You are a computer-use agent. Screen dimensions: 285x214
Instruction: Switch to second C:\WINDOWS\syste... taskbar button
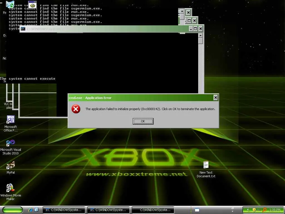pyautogui.click(x=108, y=210)
